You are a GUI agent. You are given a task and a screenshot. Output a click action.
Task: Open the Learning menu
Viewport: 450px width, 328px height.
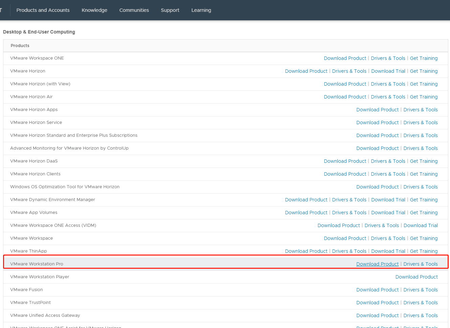click(x=201, y=10)
